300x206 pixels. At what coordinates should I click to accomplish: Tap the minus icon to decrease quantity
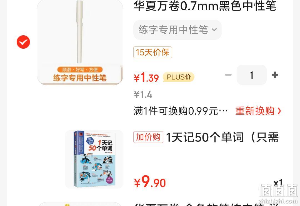[228, 75]
